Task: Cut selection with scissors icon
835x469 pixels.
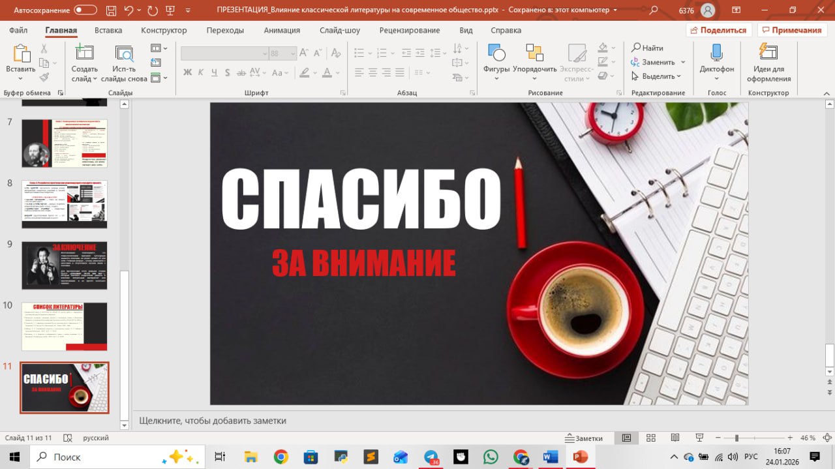Action: tap(44, 49)
